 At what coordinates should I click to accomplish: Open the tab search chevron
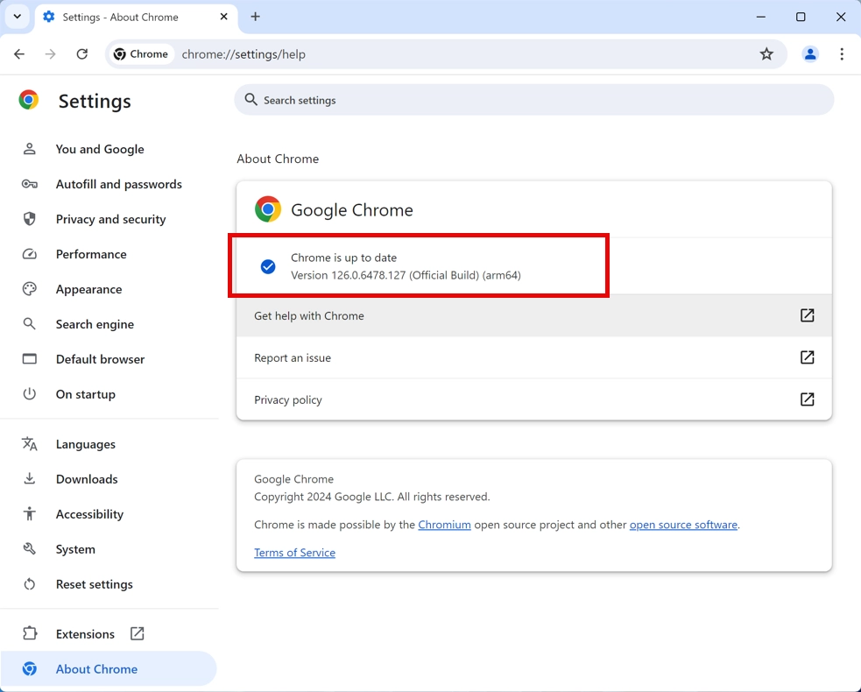click(x=16, y=17)
